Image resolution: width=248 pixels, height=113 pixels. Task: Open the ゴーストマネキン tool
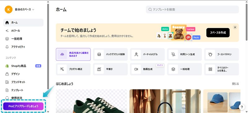[222, 54]
